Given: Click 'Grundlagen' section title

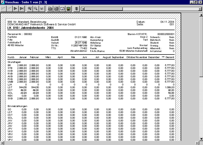Looking at the screenshot, I should [x=14, y=62].
